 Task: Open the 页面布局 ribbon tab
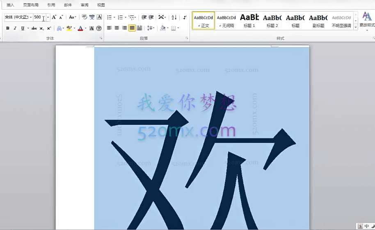(x=31, y=5)
